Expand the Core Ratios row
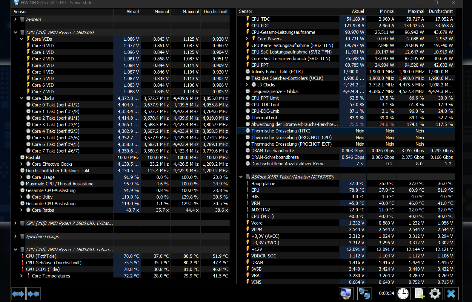 21,210
